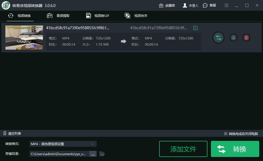Open the MP4 转换格式 dropdown
263x161 pixels.
pos(63,144)
